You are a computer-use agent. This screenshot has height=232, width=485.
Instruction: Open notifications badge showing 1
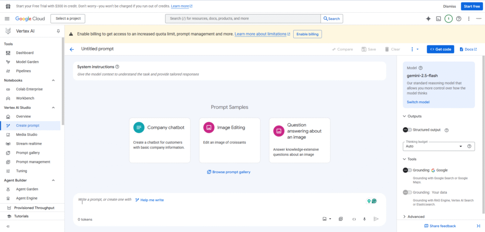449,18
